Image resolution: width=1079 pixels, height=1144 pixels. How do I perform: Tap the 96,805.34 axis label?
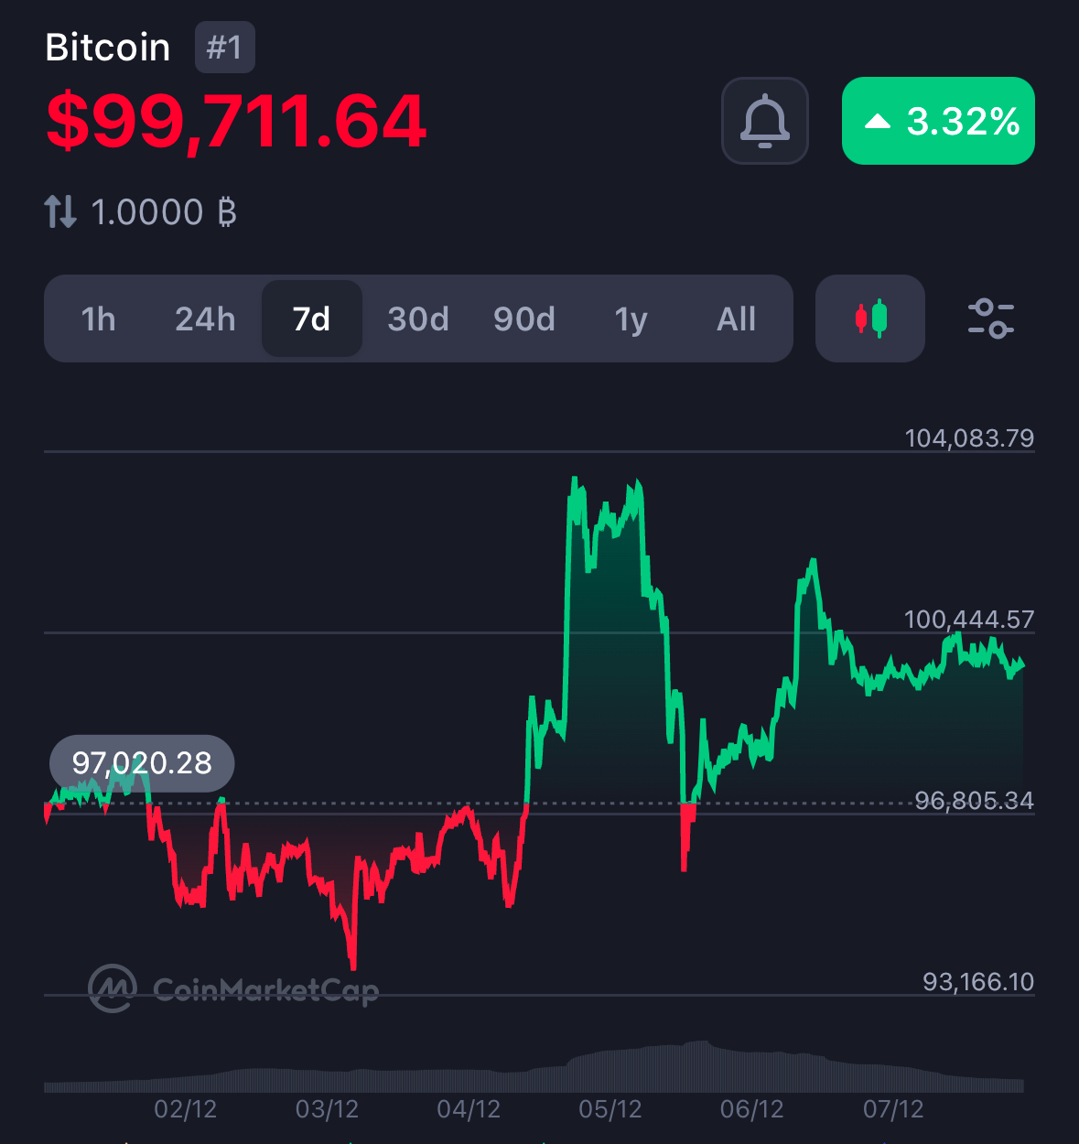[975, 801]
